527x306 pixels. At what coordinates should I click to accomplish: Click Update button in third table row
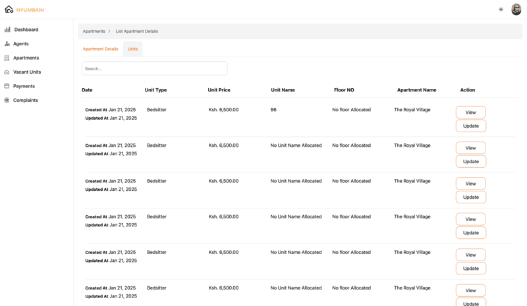coord(470,197)
